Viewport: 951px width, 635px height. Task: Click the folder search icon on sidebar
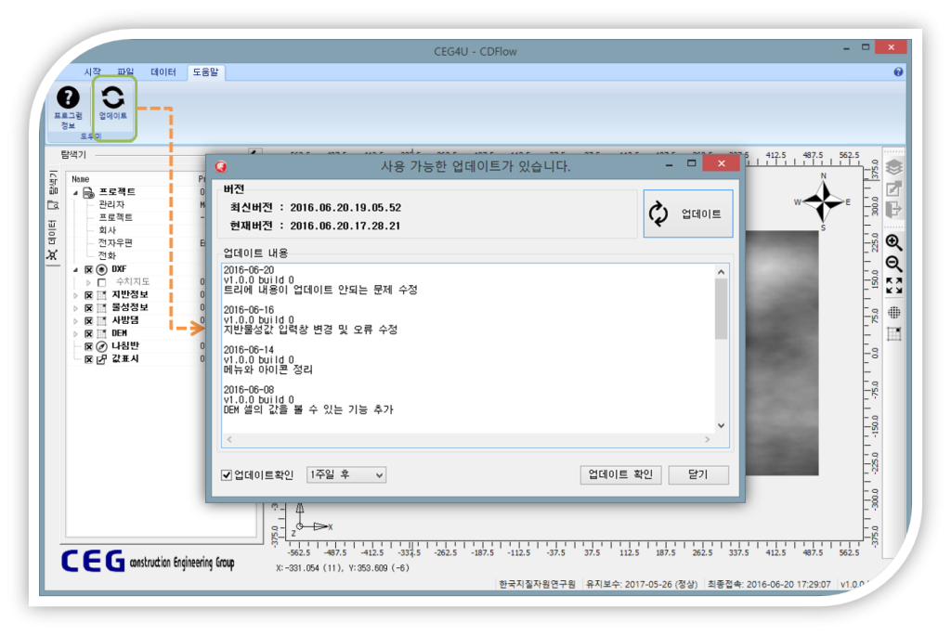53,205
